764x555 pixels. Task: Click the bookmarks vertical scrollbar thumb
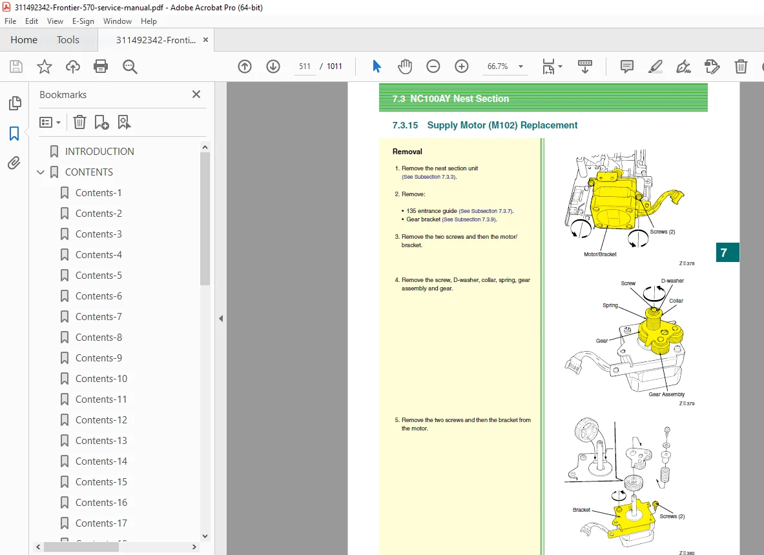point(205,219)
